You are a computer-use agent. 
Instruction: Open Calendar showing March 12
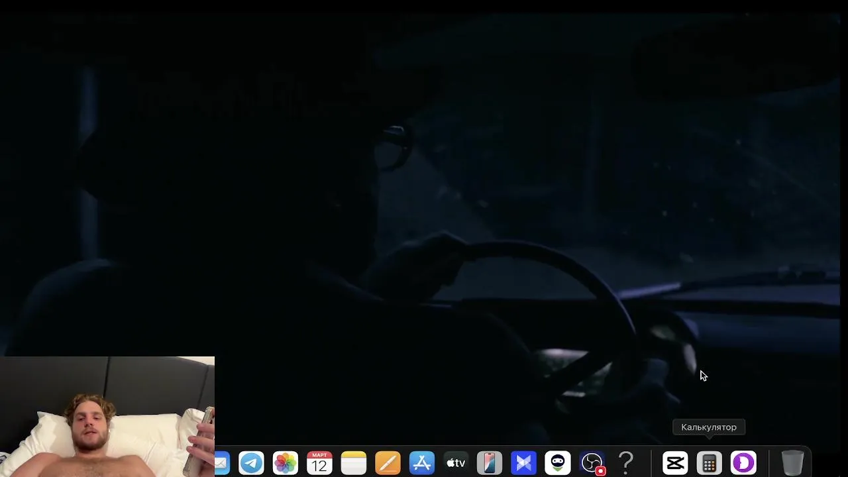(319, 462)
